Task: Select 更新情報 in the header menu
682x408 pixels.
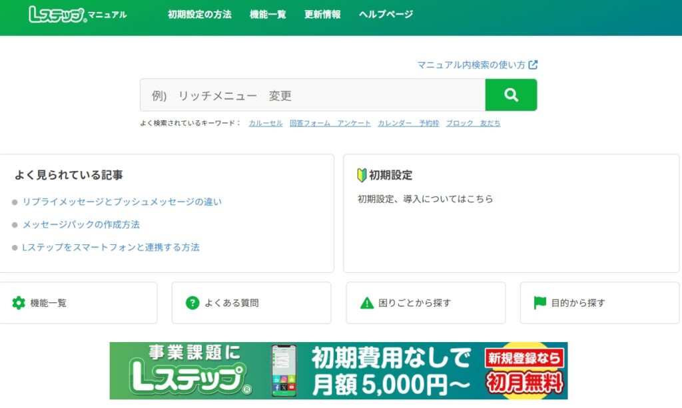Action: click(x=322, y=15)
